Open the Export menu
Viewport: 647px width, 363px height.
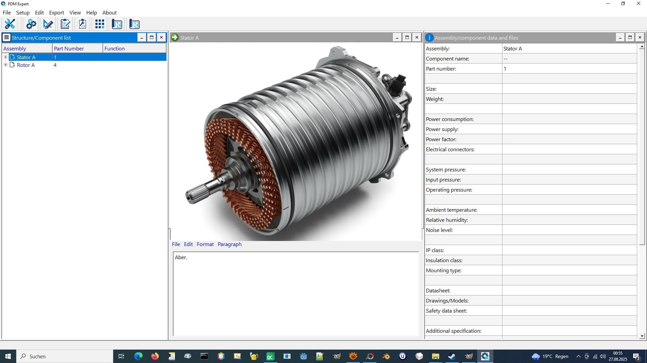pos(56,13)
